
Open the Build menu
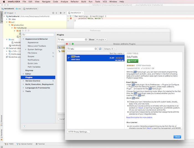click(83, 2)
